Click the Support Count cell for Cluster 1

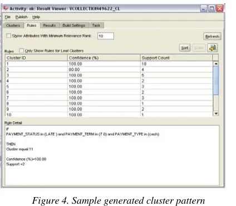[176, 64]
